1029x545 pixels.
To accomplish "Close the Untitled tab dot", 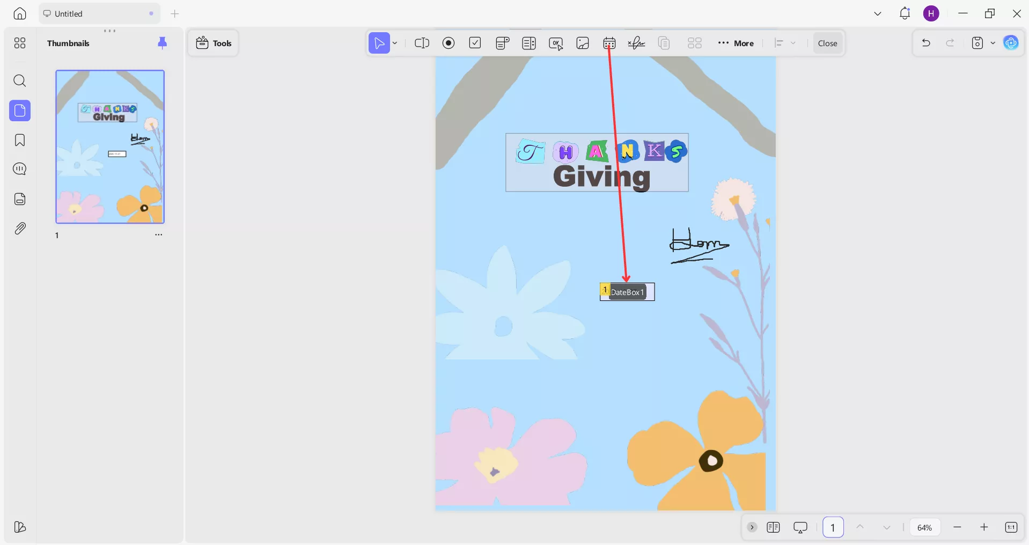I will (151, 14).
